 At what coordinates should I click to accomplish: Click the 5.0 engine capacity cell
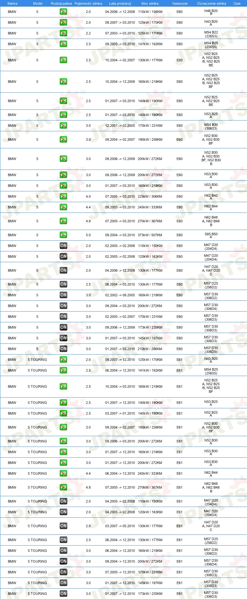pyautogui.click(x=88, y=235)
